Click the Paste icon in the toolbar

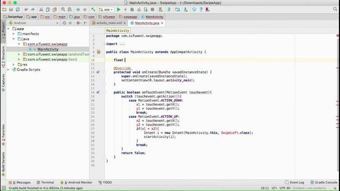[55, 10]
